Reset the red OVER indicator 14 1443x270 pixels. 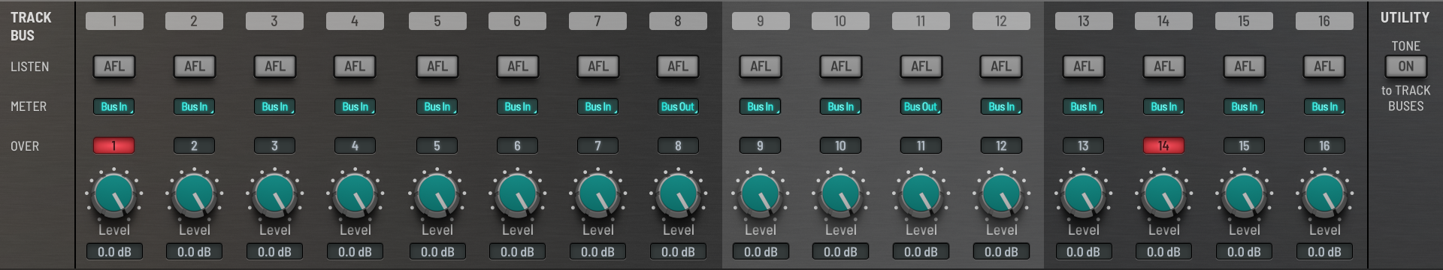pos(1164,145)
